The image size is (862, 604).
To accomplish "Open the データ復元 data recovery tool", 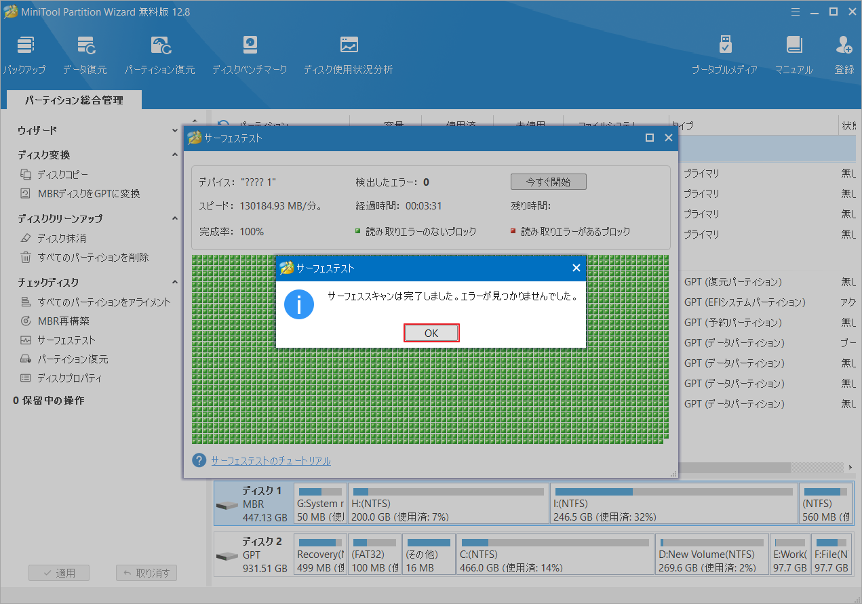I will click(x=85, y=56).
